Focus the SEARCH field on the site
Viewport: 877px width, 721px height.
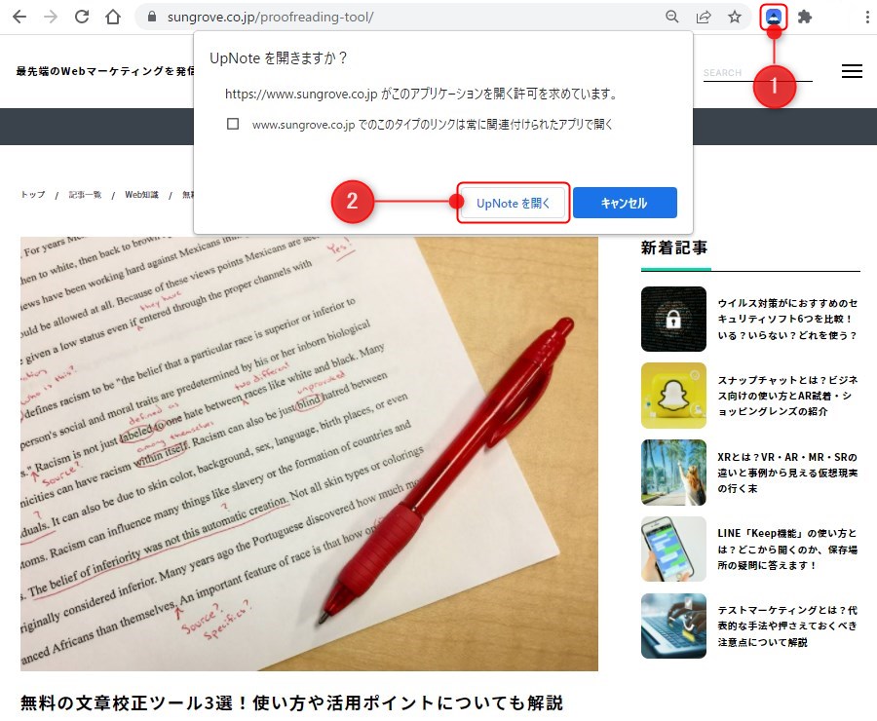(x=757, y=73)
